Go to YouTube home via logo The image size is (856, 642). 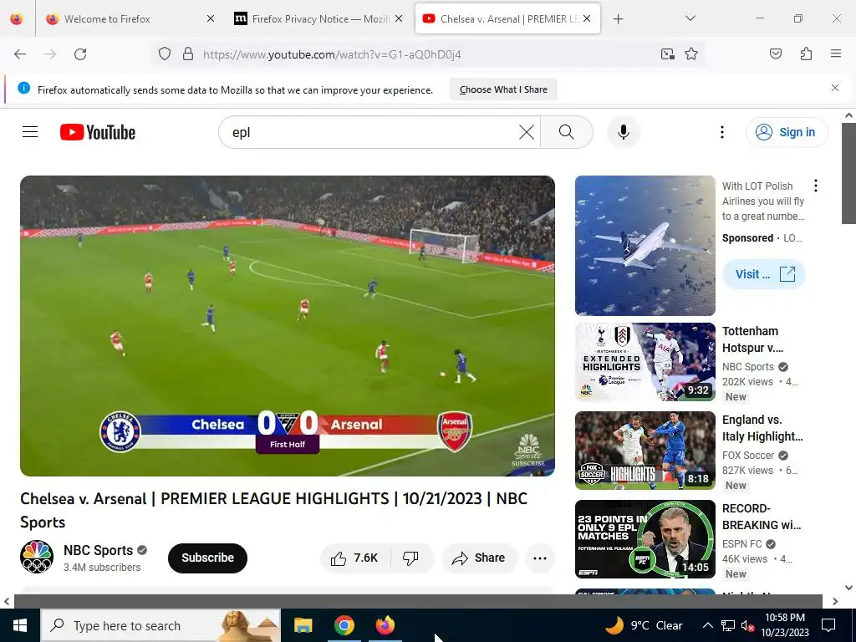[98, 132]
